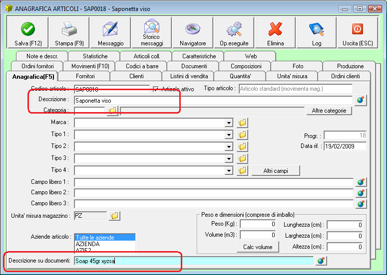Switch to the Clienti tab
The width and height of the screenshot is (387, 275).
(136, 76)
